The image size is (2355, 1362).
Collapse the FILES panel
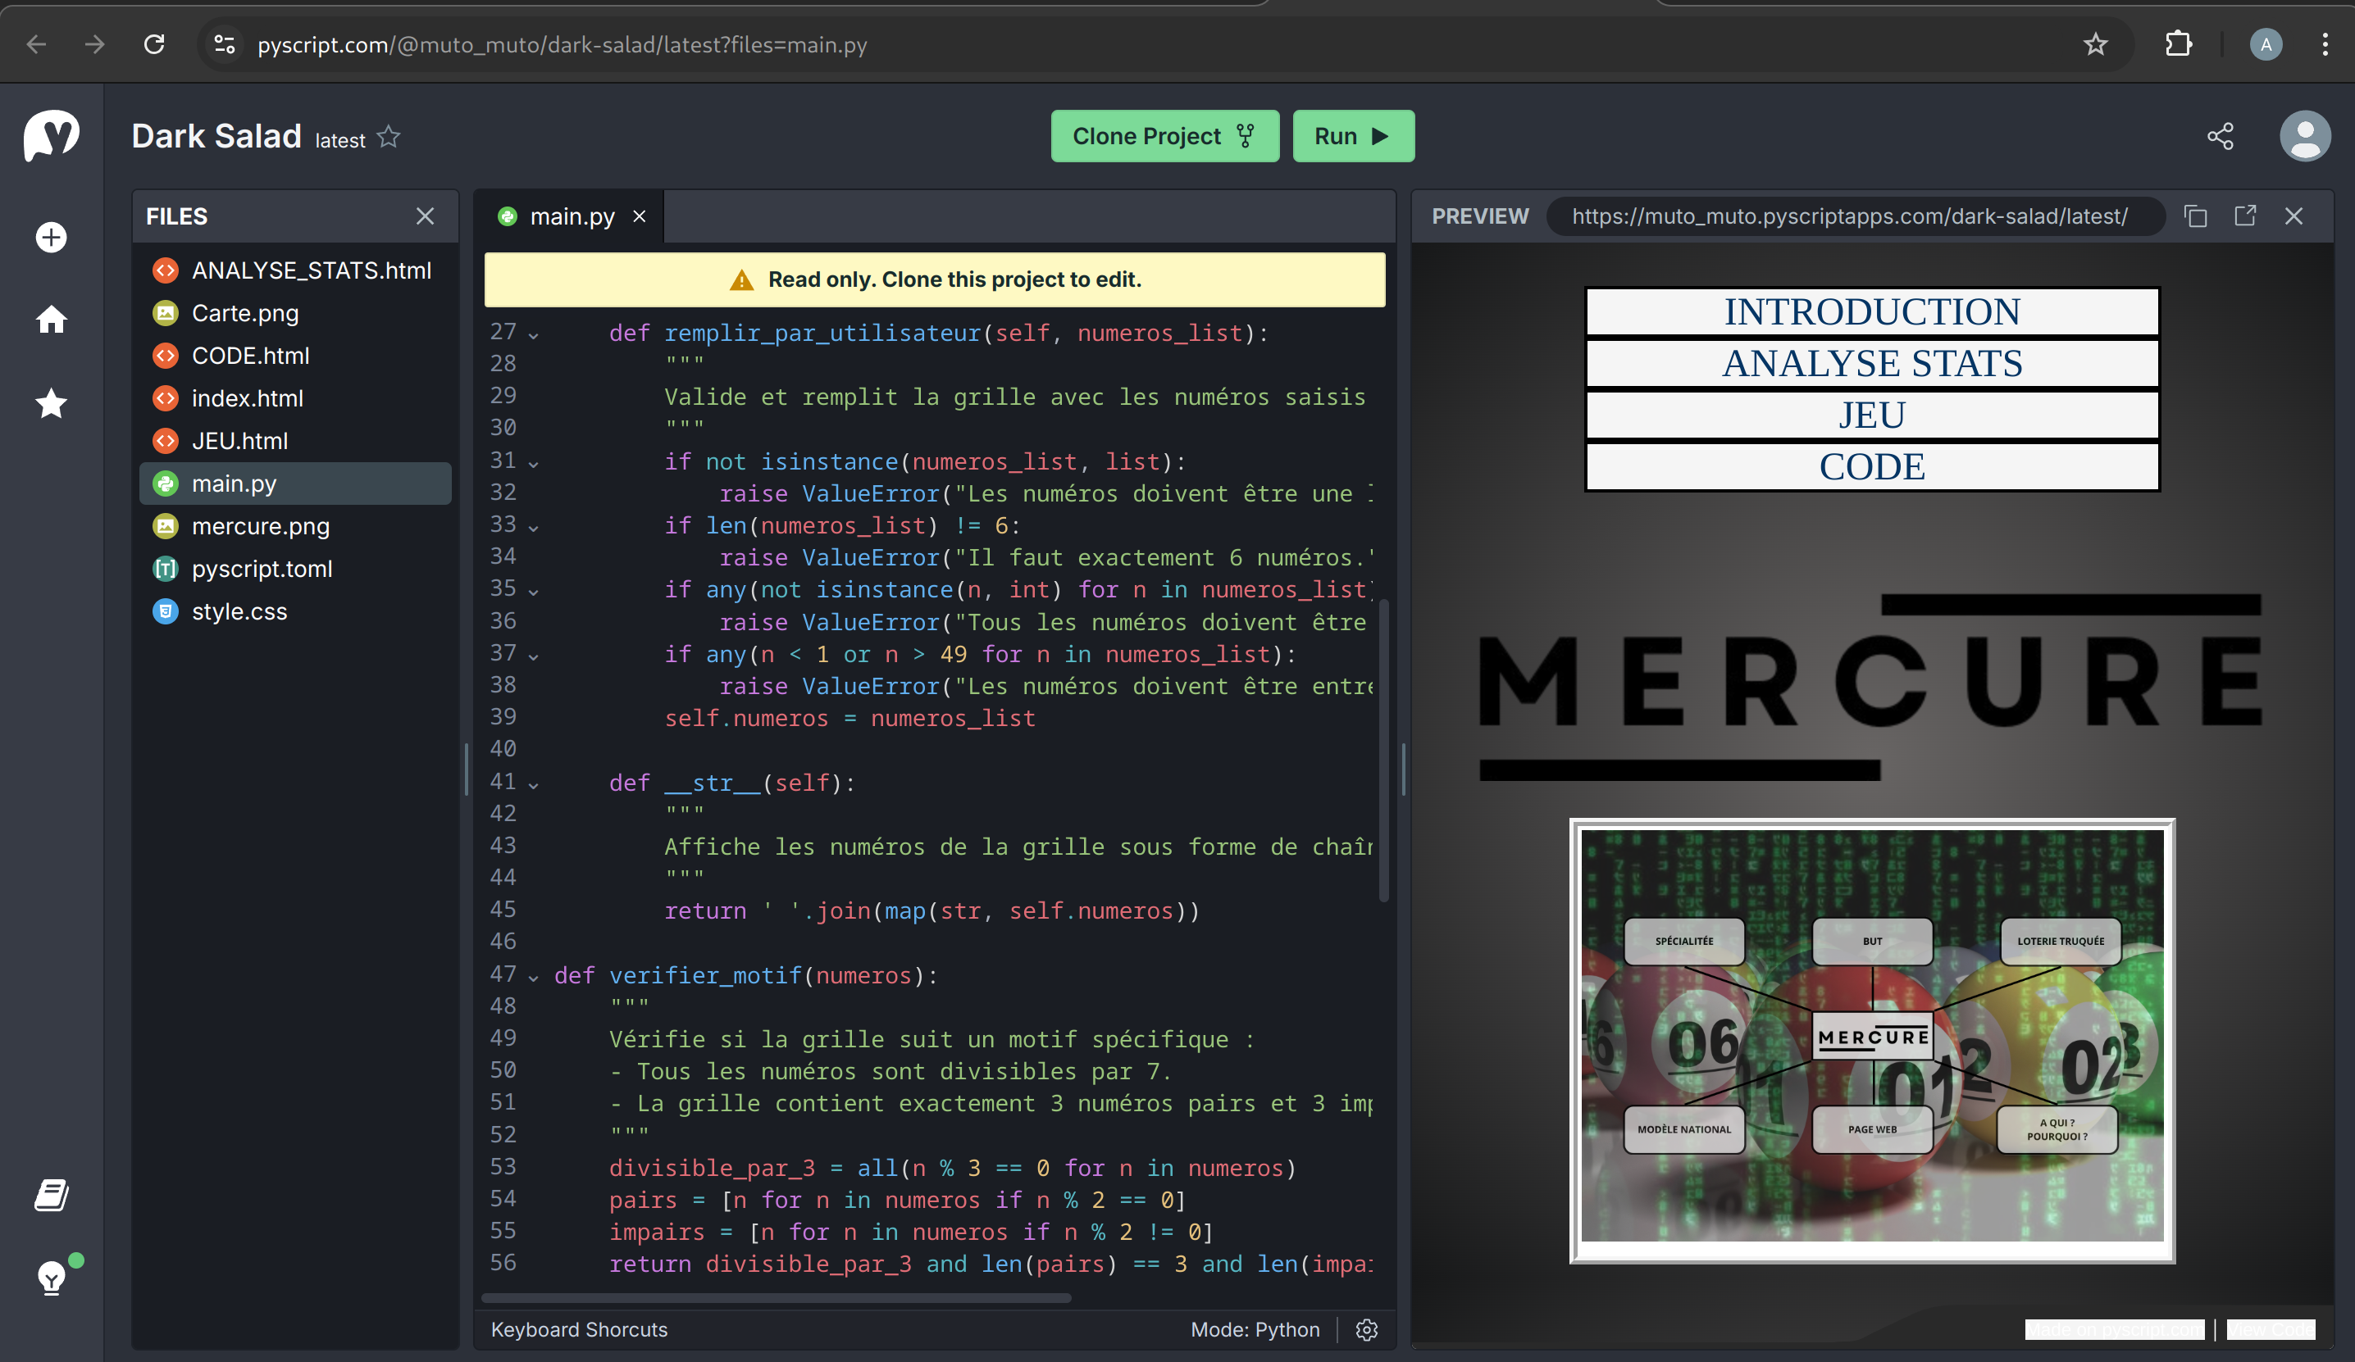coord(426,216)
